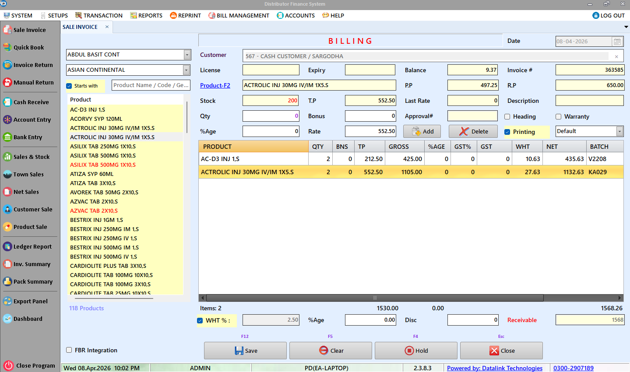
Task: Click the Add button
Action: point(422,131)
